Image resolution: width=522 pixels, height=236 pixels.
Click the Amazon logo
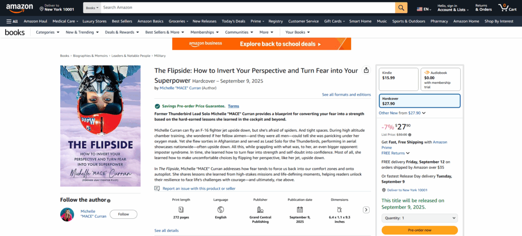(x=20, y=8)
